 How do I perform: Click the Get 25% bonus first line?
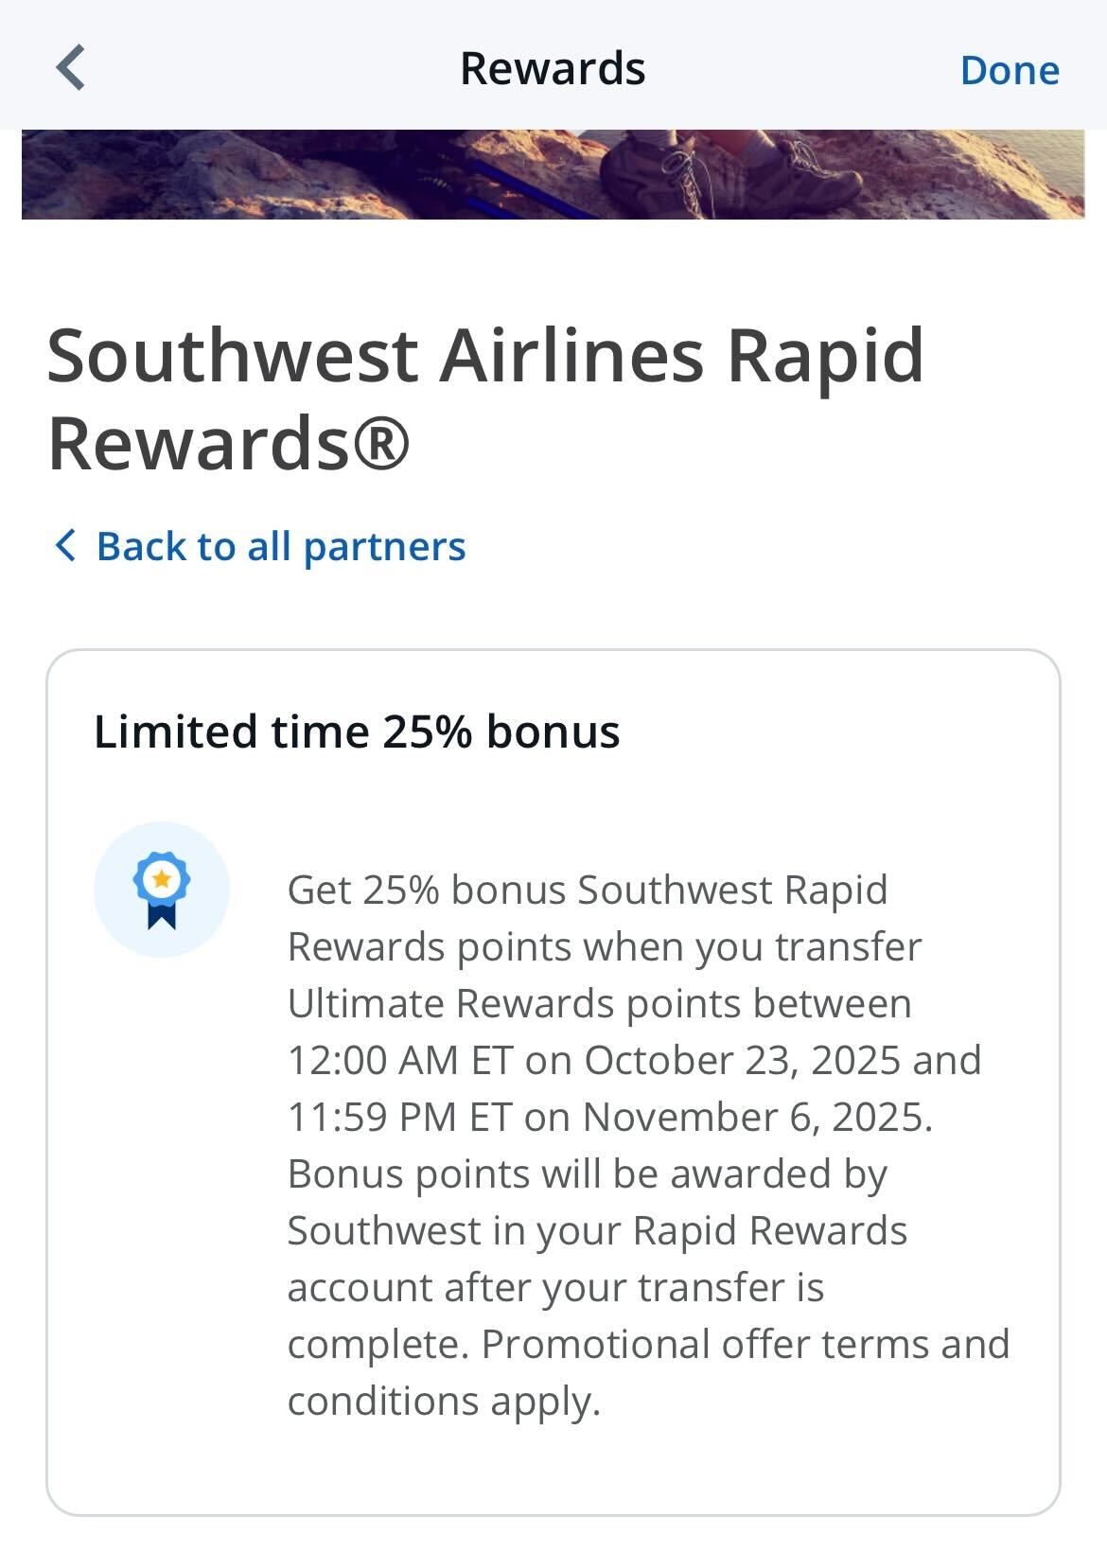pyautogui.click(x=587, y=890)
